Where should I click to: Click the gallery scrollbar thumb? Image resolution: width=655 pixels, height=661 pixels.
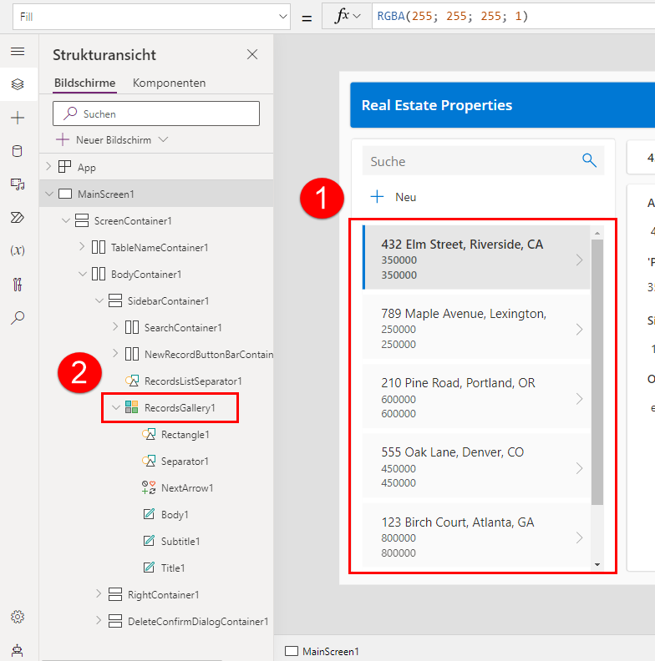597,372
